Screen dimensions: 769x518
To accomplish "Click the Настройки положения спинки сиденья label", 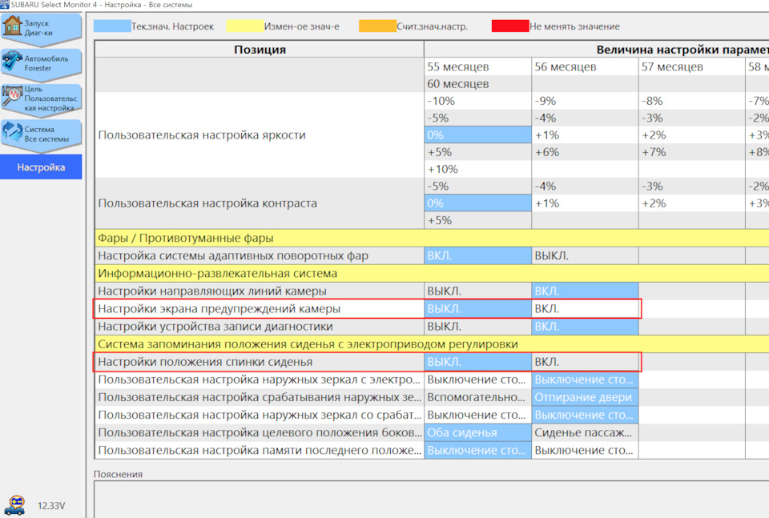I will pyautogui.click(x=205, y=362).
